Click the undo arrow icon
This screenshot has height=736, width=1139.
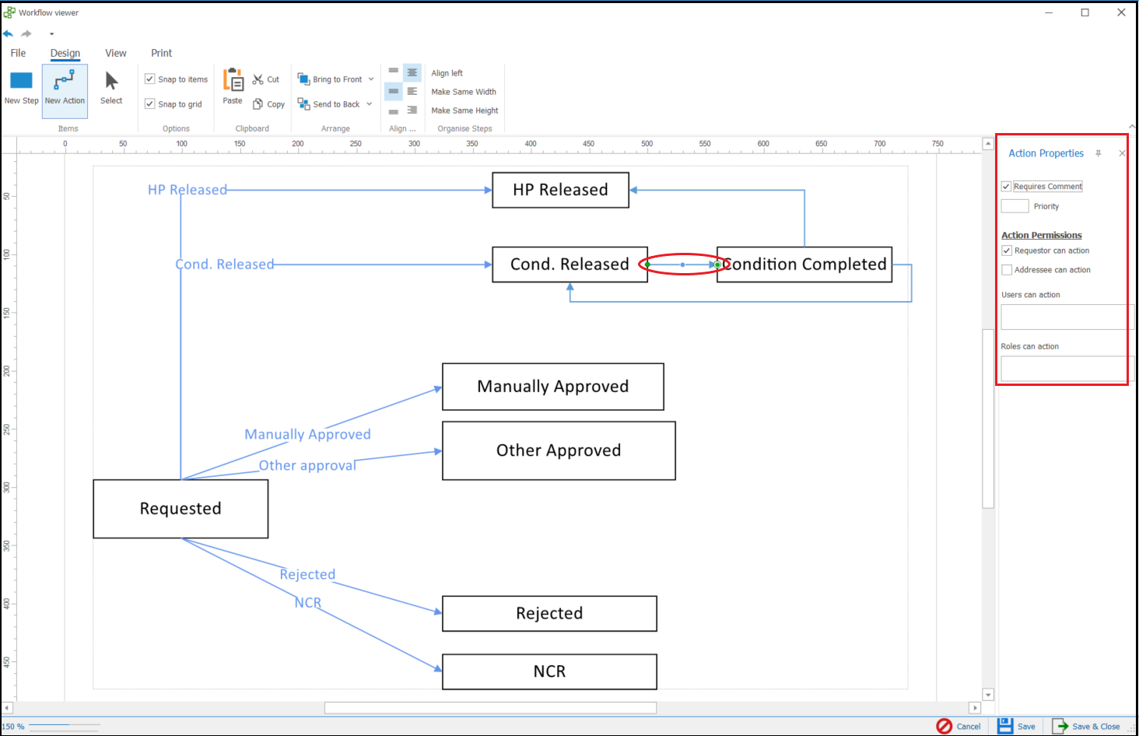point(8,33)
